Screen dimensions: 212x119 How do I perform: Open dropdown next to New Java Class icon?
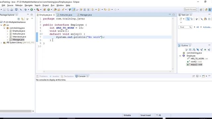[51, 10]
